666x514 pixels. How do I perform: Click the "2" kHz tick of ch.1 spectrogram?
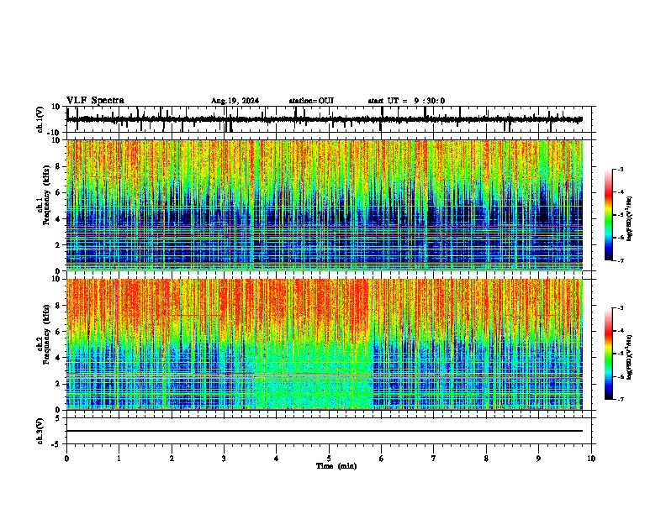[x=60, y=245]
